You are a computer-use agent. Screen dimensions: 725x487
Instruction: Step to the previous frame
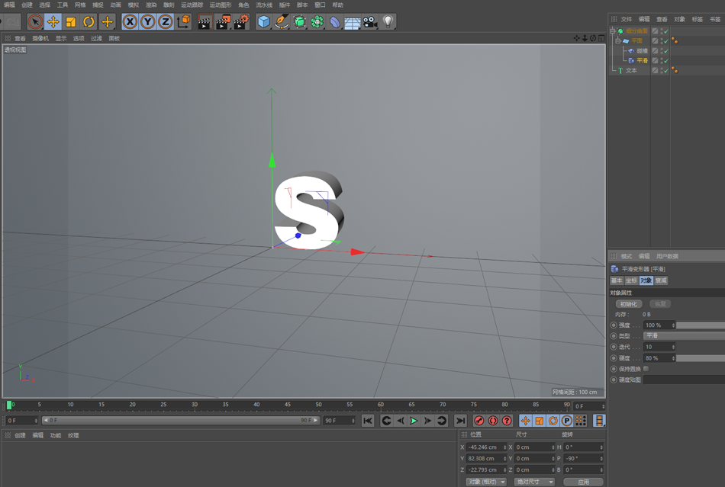[x=401, y=421]
